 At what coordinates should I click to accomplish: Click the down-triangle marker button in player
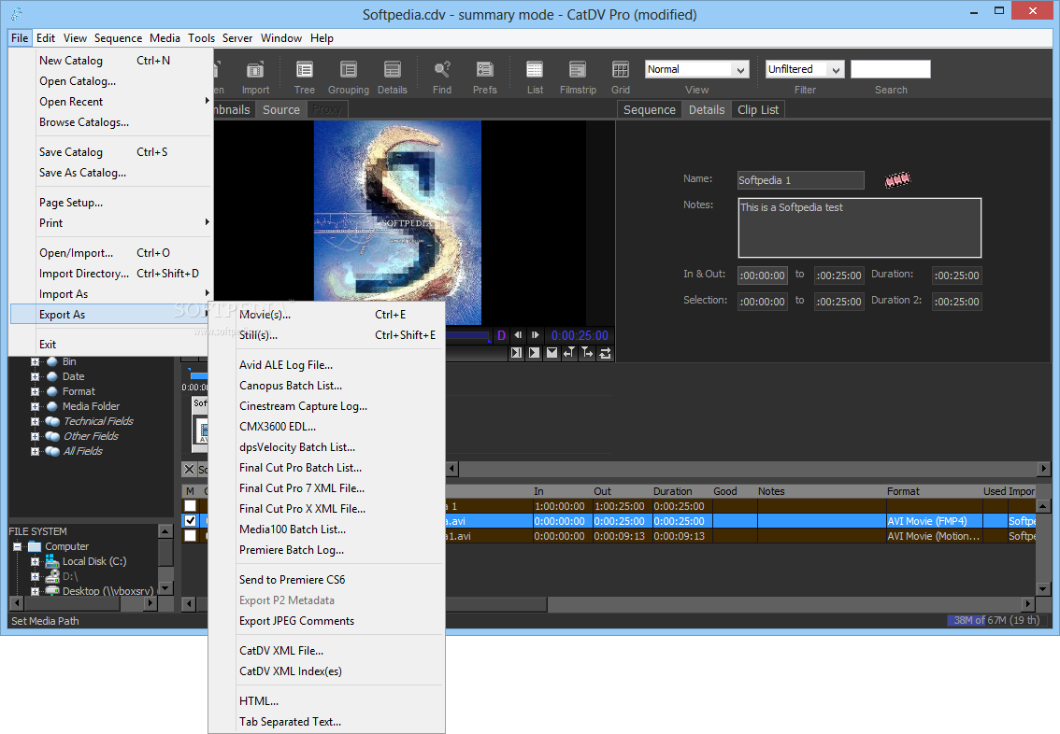(x=552, y=352)
